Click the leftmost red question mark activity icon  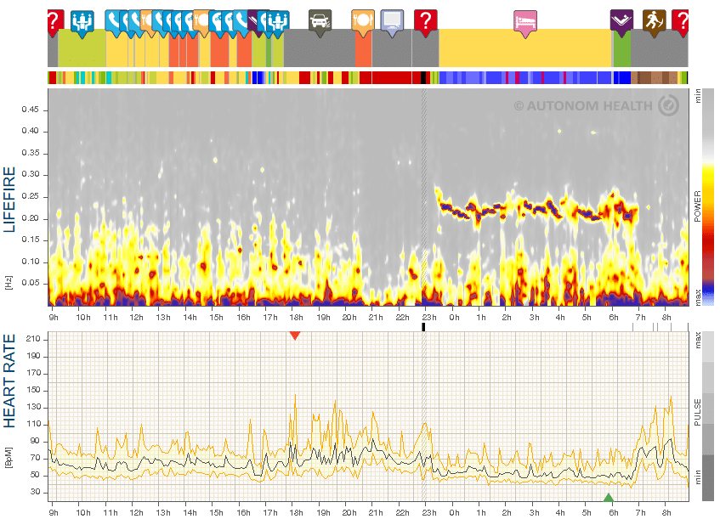pyautogui.click(x=54, y=22)
